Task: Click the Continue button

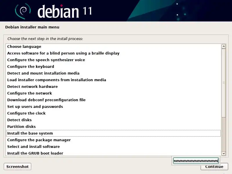Action: 214,166
